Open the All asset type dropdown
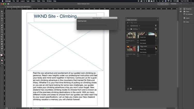This screenshot has height=109, width=194. click(x=128, y=23)
